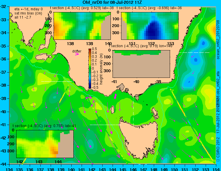This screenshot has height=171, width=221.
Task: Click the Tasmania landmass on the map
Action: 139,139
